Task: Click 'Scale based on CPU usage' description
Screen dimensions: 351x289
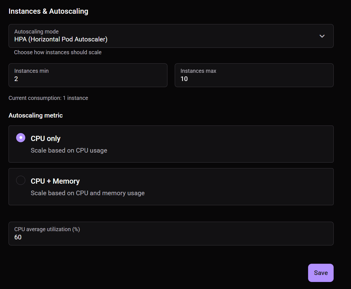Action: click(69, 150)
